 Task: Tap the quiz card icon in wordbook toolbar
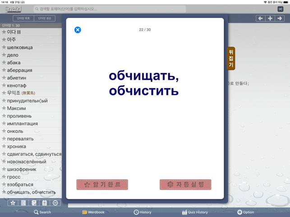point(45,203)
